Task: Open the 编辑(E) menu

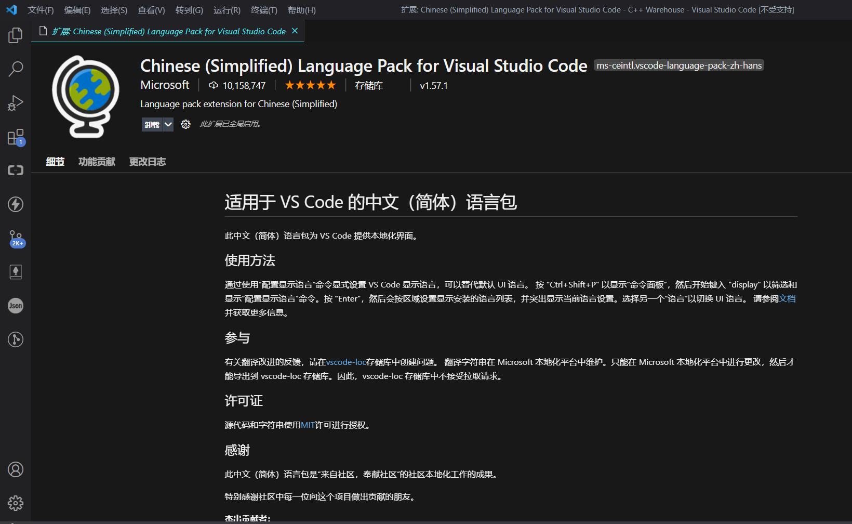Action: (77, 10)
